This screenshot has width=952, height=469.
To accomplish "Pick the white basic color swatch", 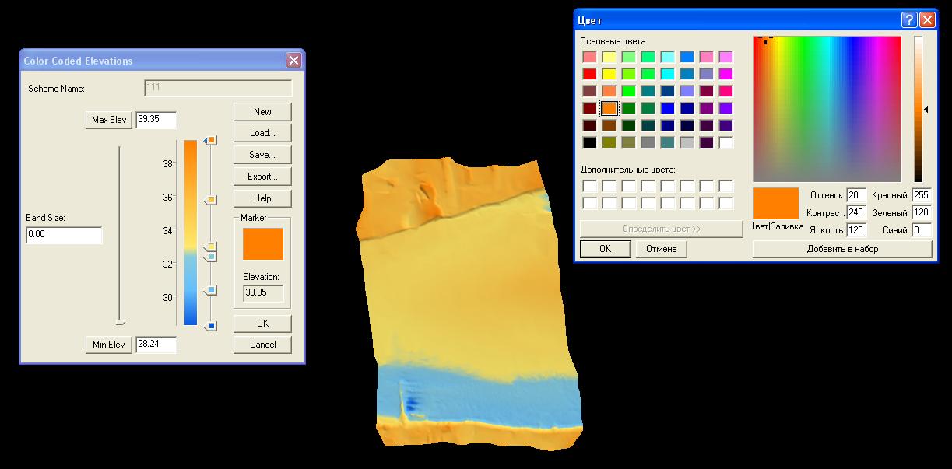I will coord(726,142).
